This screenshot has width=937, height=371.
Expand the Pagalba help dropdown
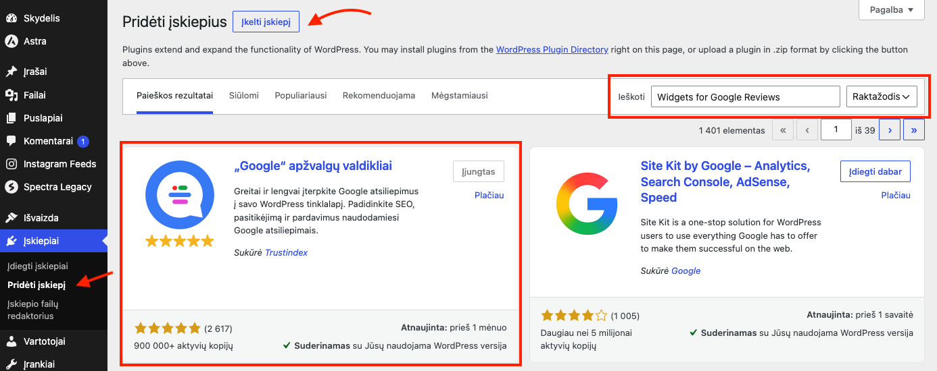coord(891,9)
